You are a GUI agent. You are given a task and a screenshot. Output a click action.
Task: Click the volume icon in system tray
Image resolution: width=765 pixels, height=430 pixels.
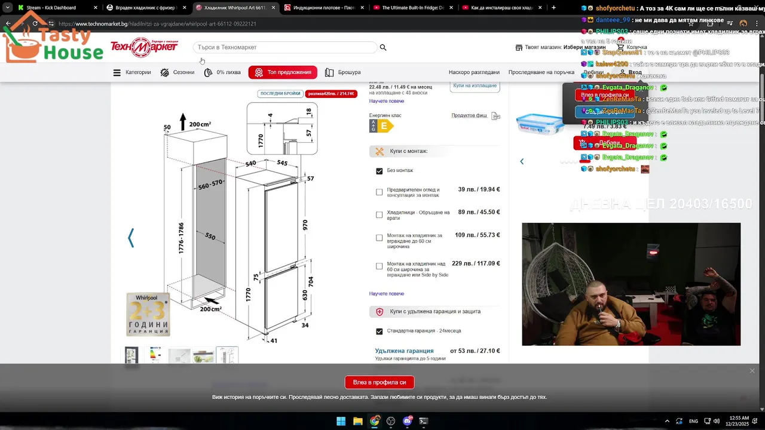[x=717, y=421]
